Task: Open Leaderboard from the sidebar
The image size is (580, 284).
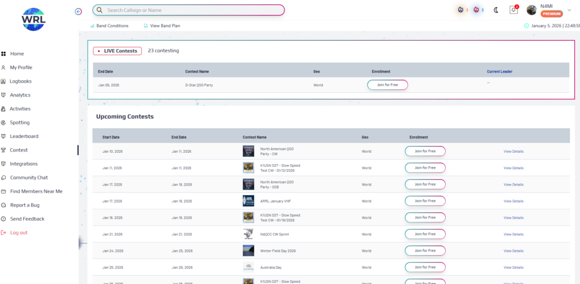Action: coord(24,136)
